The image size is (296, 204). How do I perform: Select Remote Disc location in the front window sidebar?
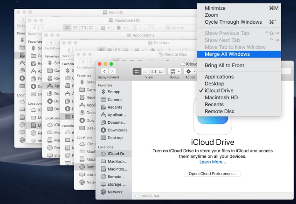(x=114, y=177)
